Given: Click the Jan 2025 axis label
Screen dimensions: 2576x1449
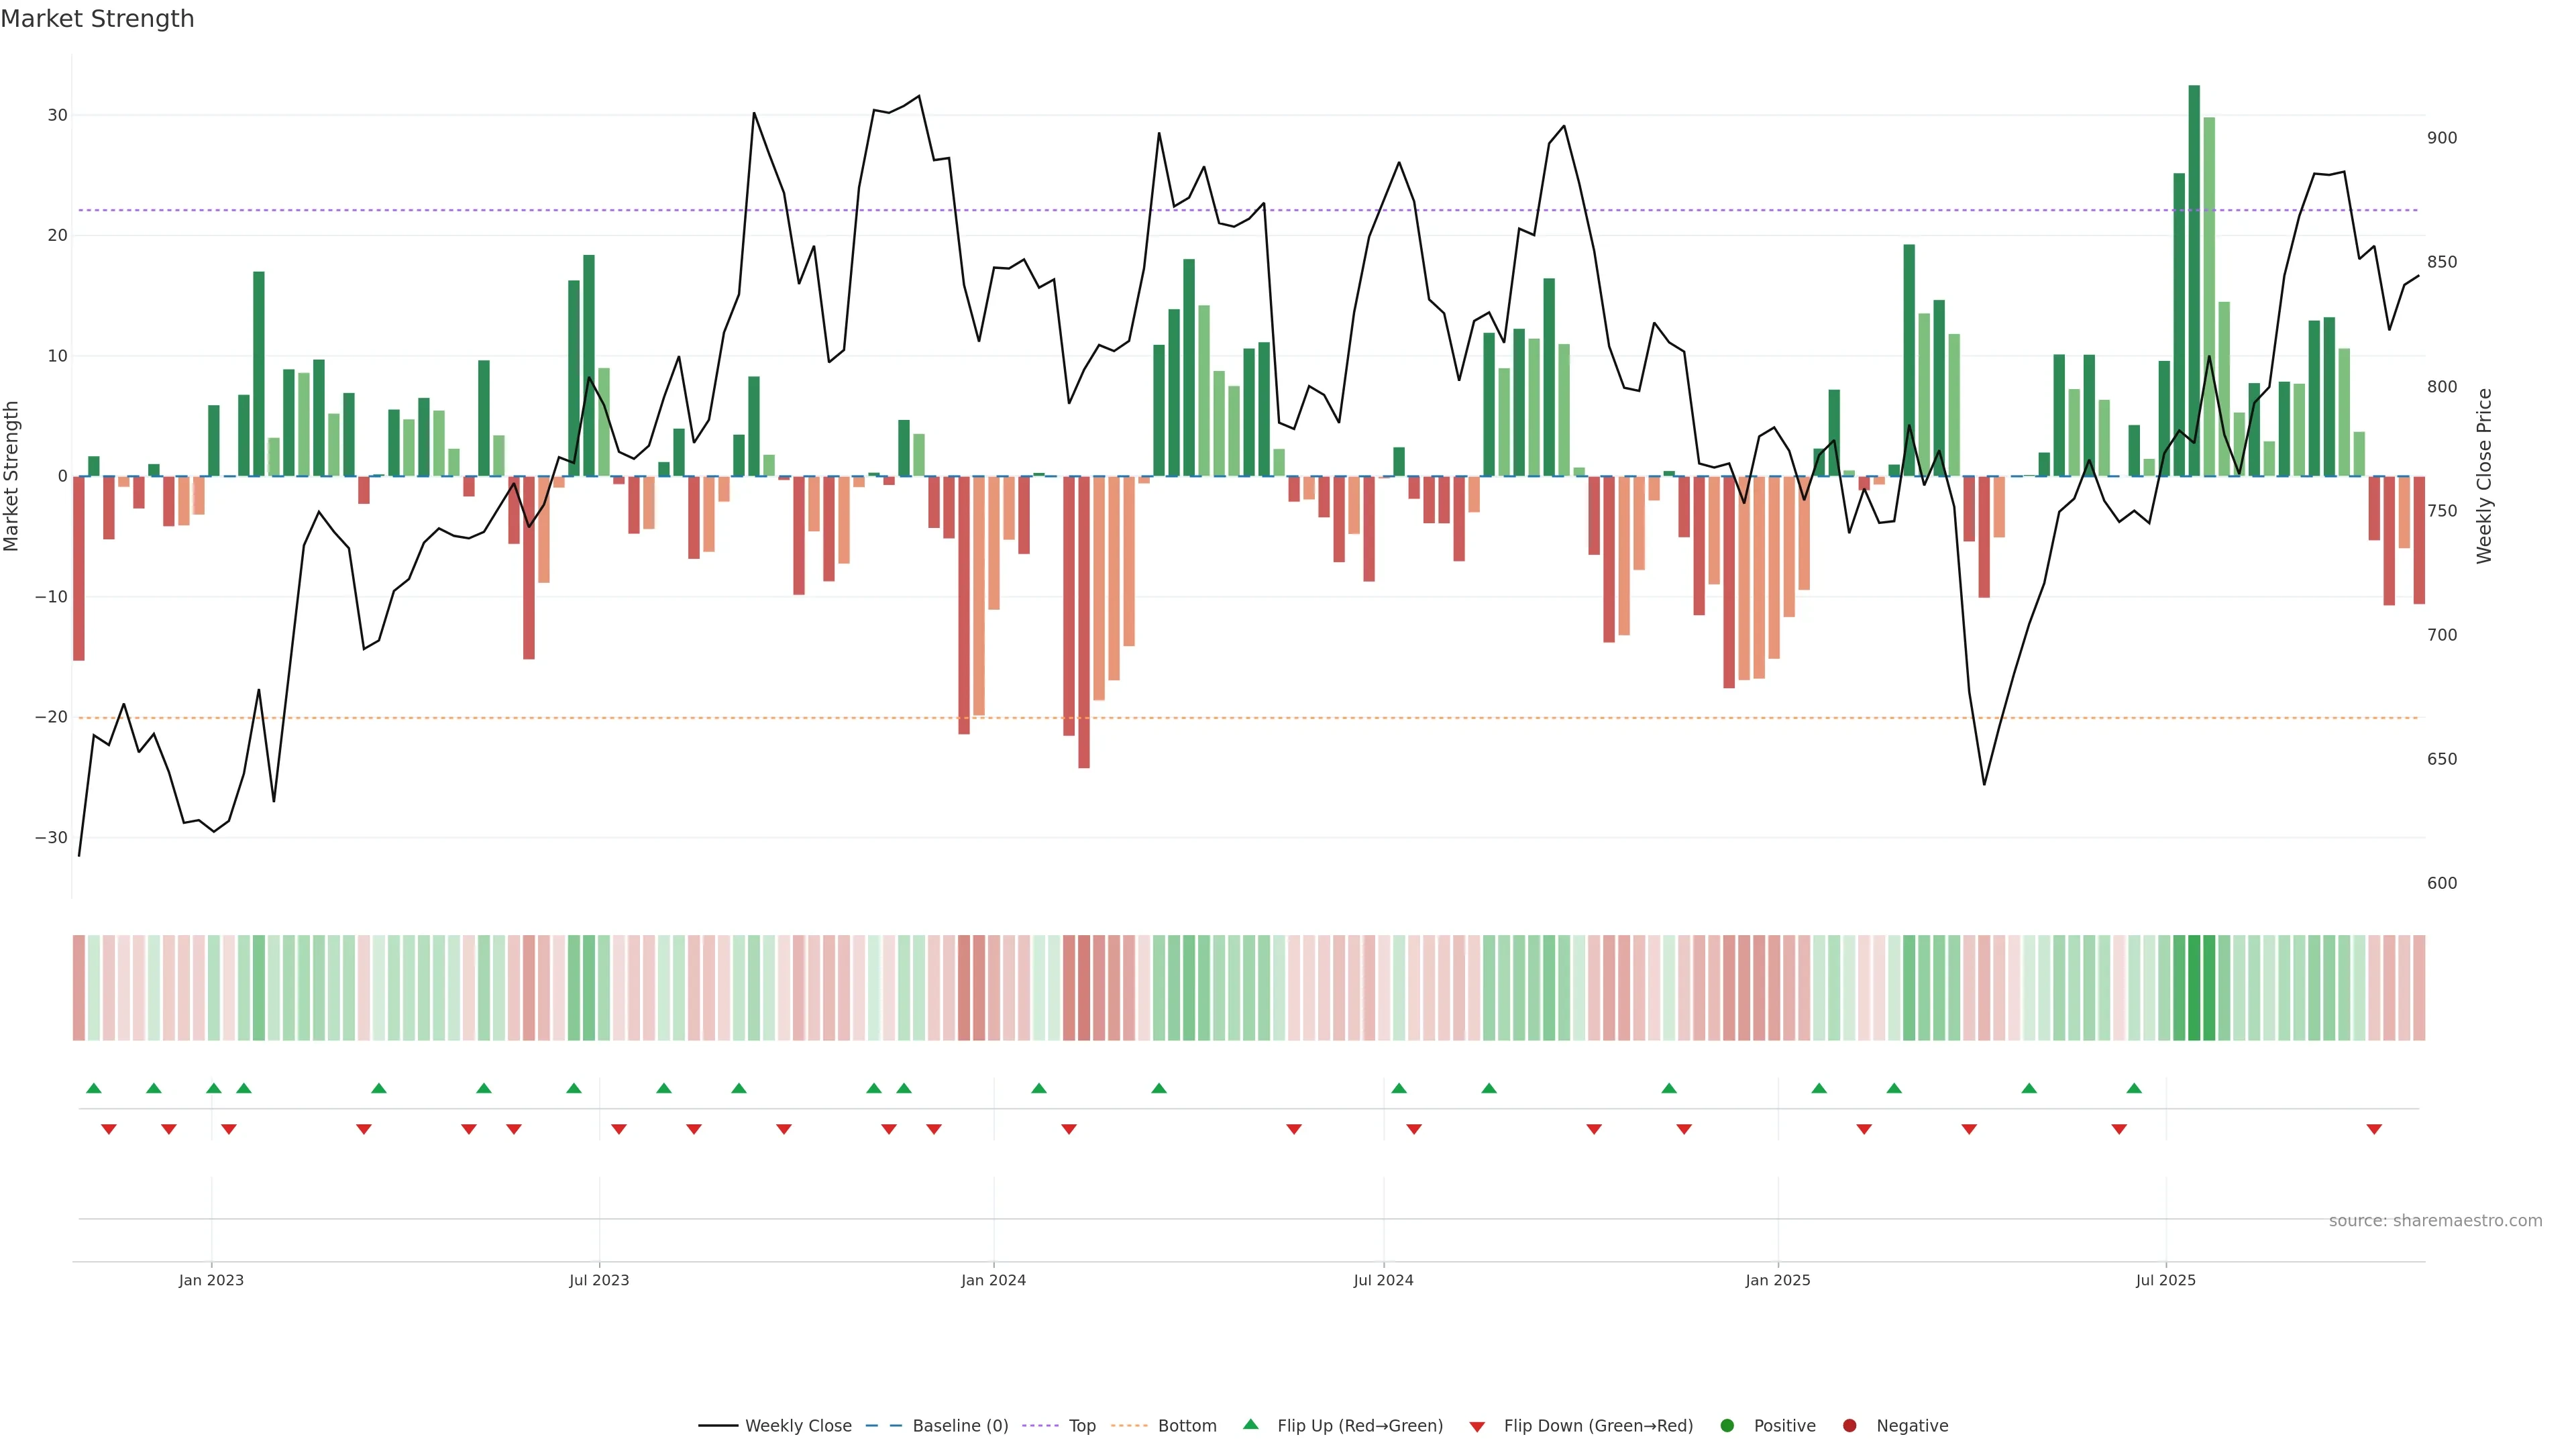Looking at the screenshot, I should tap(1777, 1280).
